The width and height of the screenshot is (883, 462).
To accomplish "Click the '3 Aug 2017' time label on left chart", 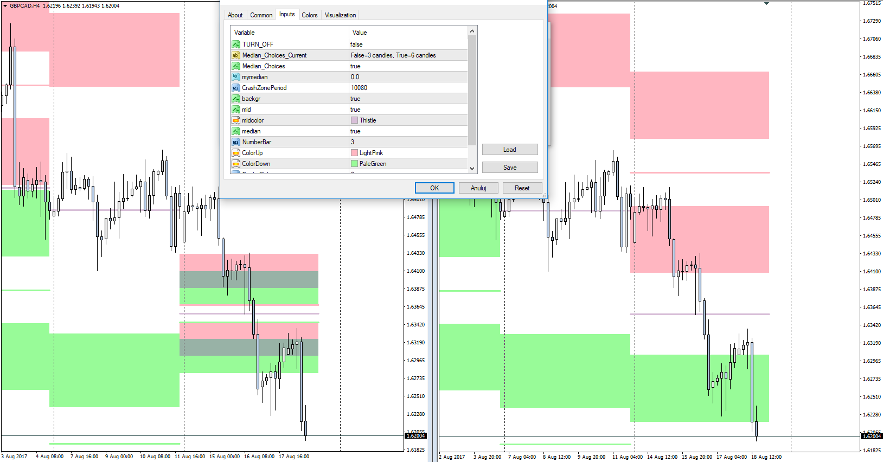I will (15, 457).
